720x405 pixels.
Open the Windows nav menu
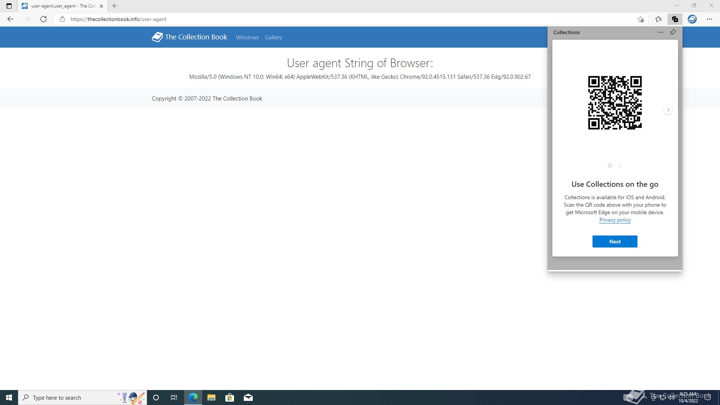(x=247, y=37)
